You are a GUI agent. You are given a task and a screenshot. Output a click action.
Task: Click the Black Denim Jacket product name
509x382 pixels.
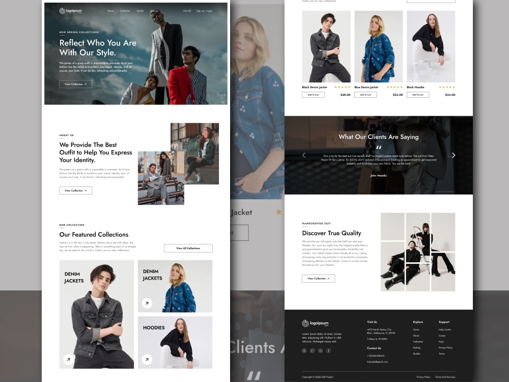click(x=315, y=87)
